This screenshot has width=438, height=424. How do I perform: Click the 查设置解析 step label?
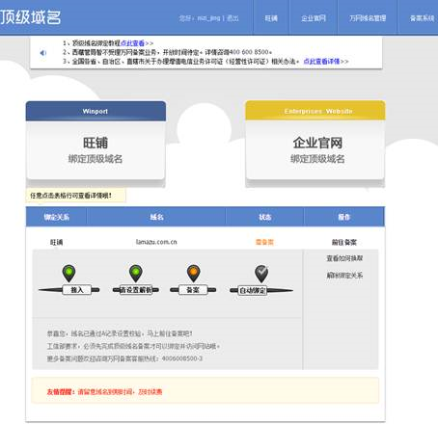[136, 290]
